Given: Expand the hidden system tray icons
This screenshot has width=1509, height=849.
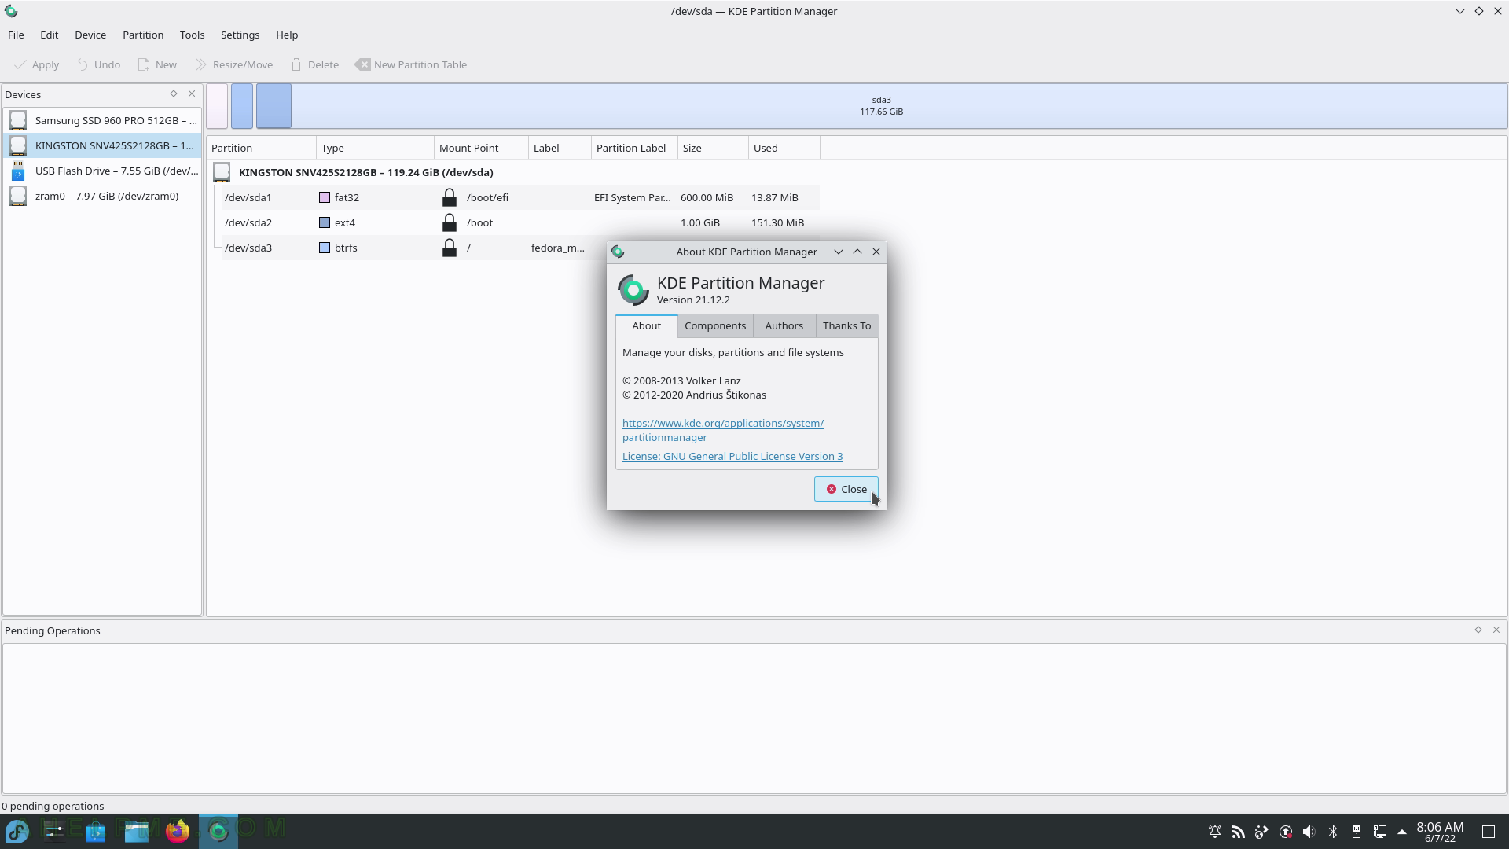Looking at the screenshot, I should click(x=1402, y=832).
